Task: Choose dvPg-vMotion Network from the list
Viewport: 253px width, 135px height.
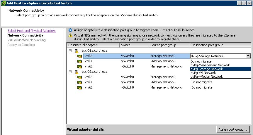Action: tap(220, 77)
